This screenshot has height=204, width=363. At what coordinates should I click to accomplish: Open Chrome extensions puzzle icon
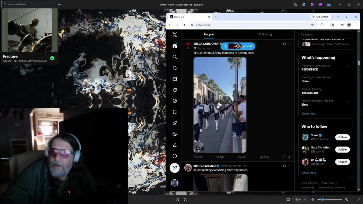(x=322, y=25)
